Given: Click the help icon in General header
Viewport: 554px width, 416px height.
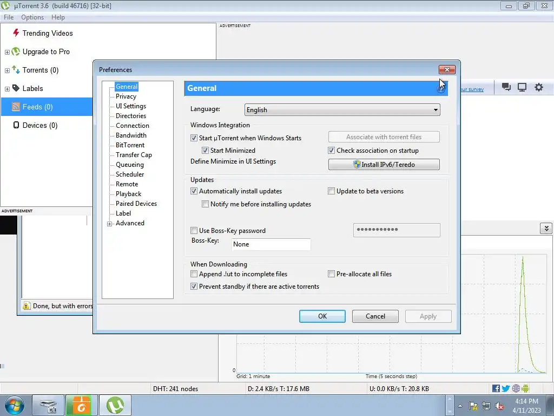Looking at the screenshot, I should [x=440, y=89].
